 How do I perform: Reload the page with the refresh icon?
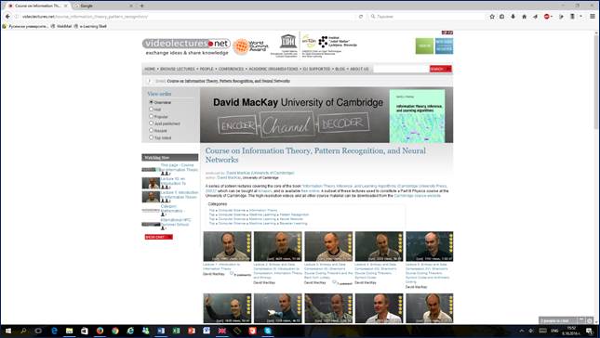click(x=361, y=17)
